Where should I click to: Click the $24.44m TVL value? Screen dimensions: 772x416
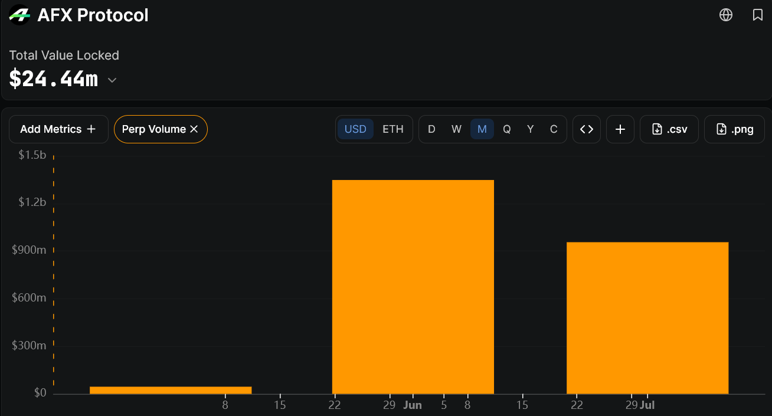point(53,79)
